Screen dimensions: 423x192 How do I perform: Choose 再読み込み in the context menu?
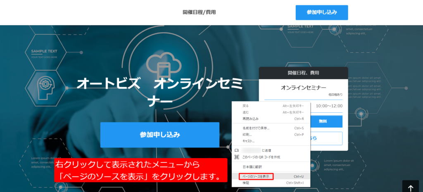point(271,119)
